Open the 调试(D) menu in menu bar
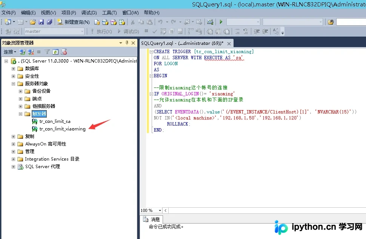 [x=89, y=12]
